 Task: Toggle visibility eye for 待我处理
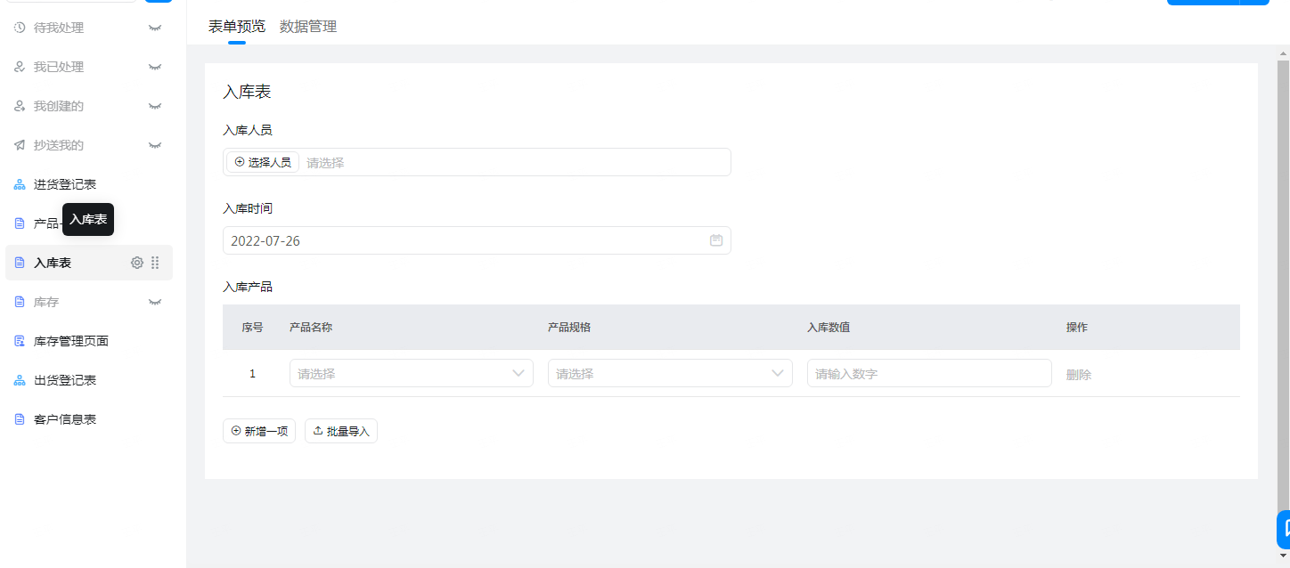[155, 28]
